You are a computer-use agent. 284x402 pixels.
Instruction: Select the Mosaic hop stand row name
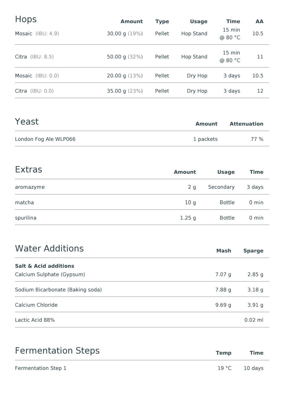23,34
